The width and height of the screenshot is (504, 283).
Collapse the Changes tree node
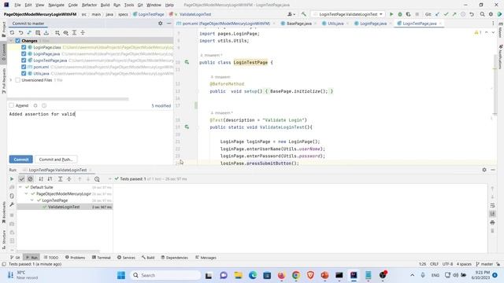11,41
